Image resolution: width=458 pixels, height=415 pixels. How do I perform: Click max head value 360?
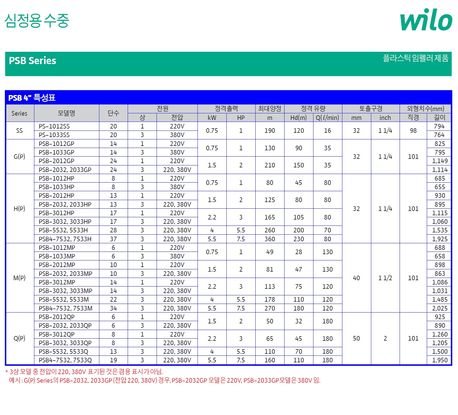click(x=270, y=239)
